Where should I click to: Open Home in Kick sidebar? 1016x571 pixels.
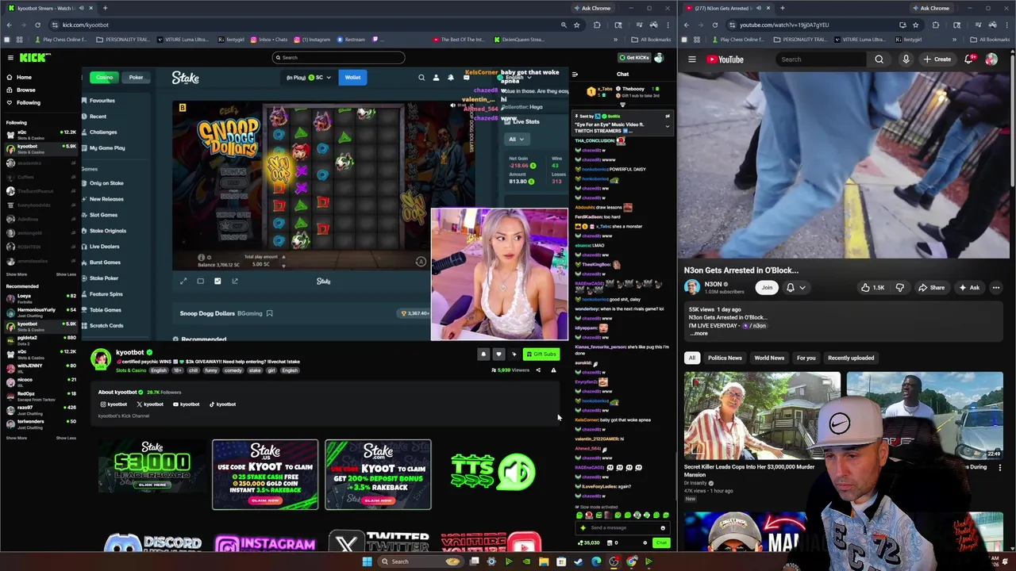19,77
